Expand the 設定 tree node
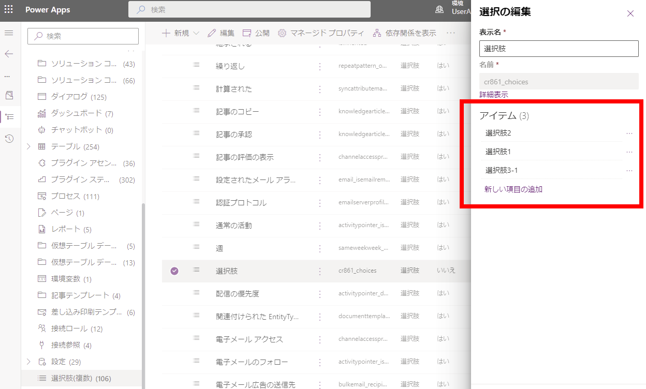Image resolution: width=646 pixels, height=389 pixels. click(29, 362)
